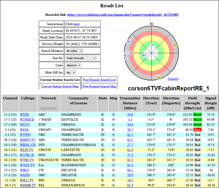219x188 pixels.
Task: Click the shareable rabbitears.info link
Action: click(x=123, y=15)
